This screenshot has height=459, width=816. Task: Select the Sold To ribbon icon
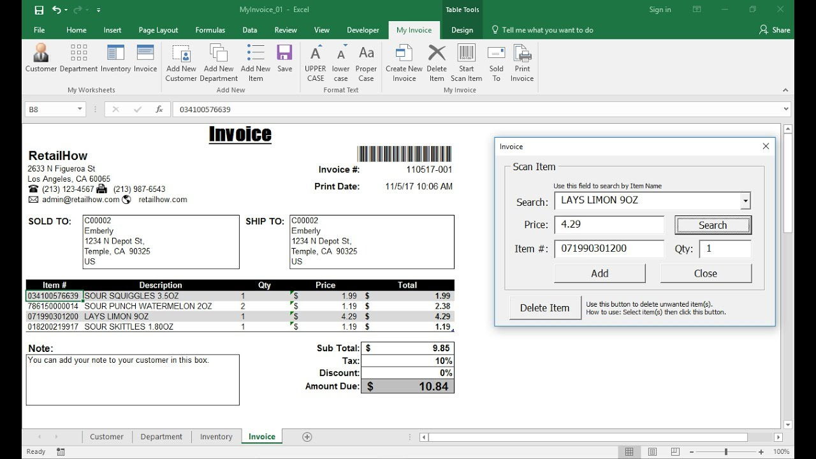(x=496, y=61)
